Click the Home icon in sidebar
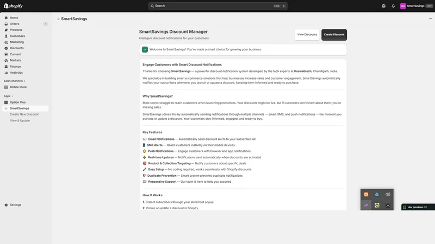435x244 pixels. click(6, 18)
